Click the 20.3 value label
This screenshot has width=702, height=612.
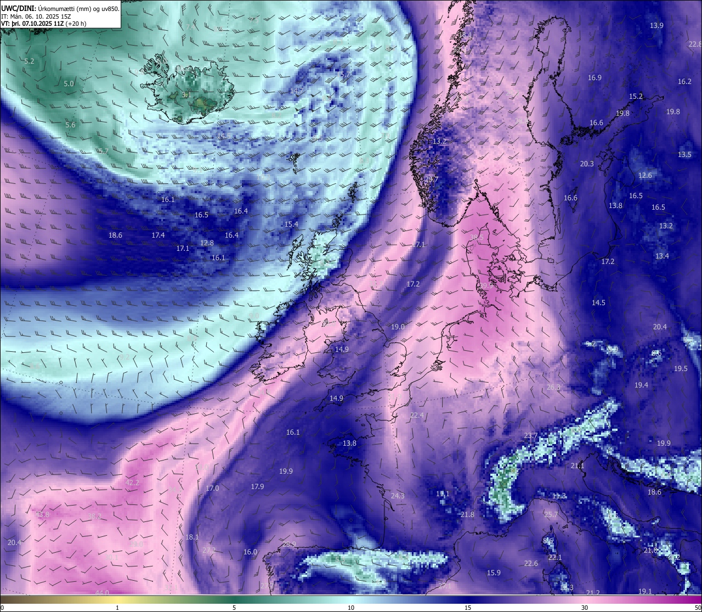click(x=587, y=164)
